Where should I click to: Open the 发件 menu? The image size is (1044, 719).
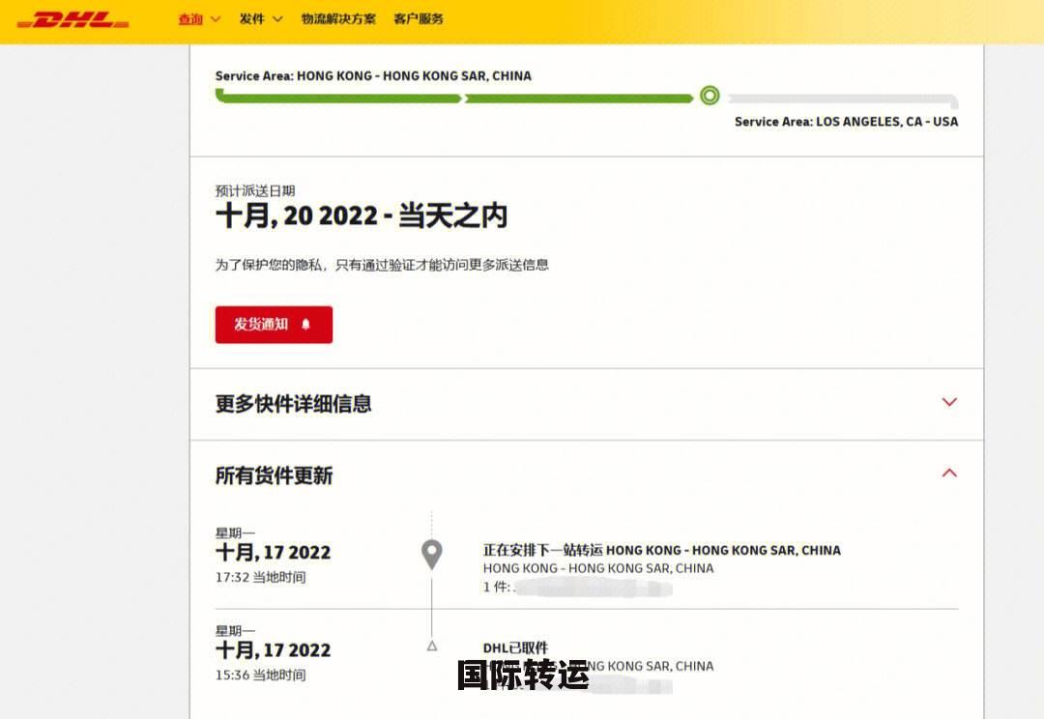pos(251,18)
